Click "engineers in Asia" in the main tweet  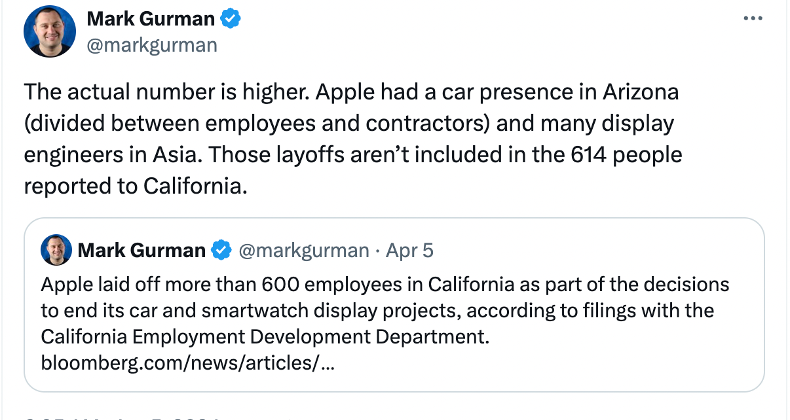(109, 155)
